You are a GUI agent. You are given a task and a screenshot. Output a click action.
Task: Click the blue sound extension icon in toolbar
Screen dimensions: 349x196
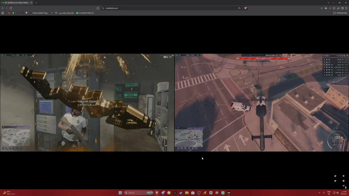tap(322, 8)
